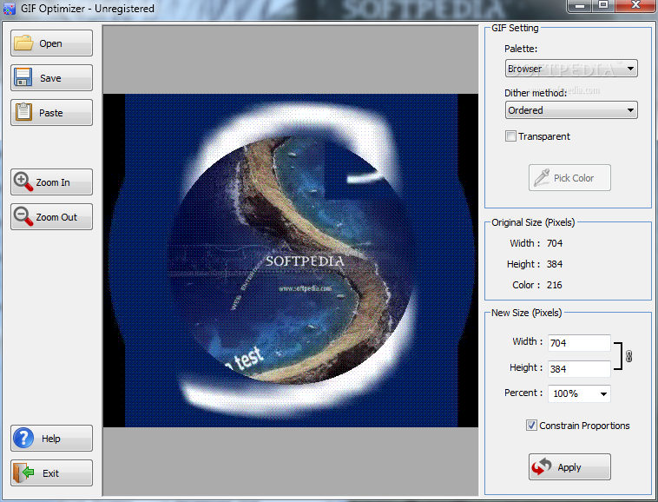Image resolution: width=658 pixels, height=502 pixels.
Task: Click the Original Size (Pixels) heading
Action: point(533,222)
